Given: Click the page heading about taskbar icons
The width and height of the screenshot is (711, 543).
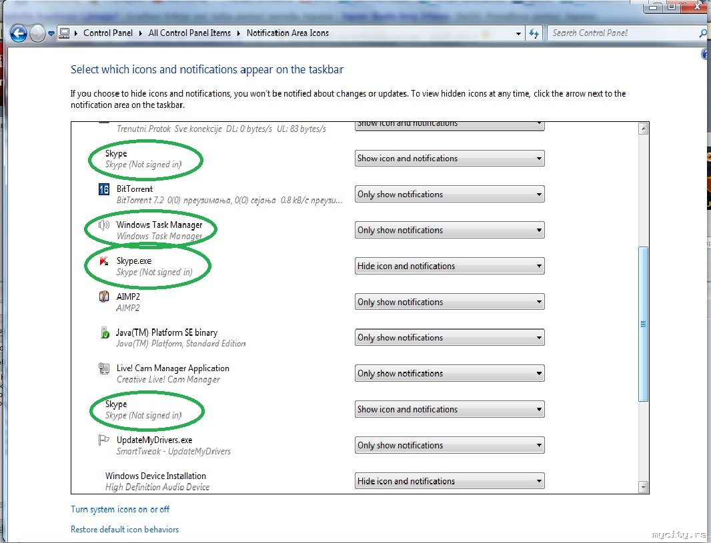Looking at the screenshot, I should coord(207,70).
